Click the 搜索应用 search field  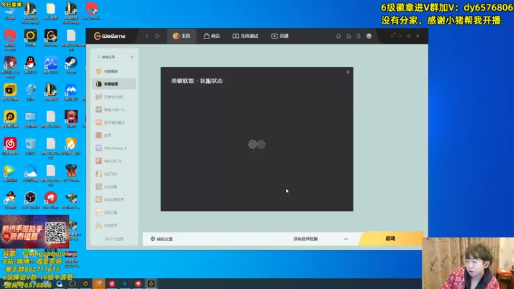pyautogui.click(x=111, y=57)
